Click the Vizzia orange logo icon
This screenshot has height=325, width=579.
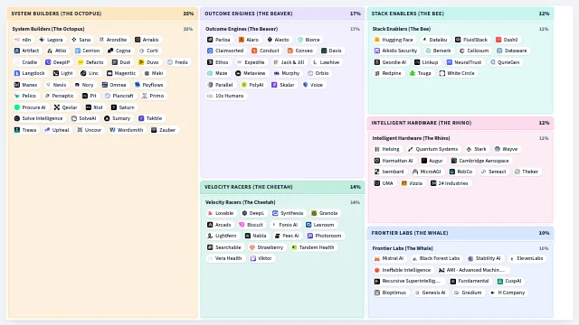[x=404, y=183]
